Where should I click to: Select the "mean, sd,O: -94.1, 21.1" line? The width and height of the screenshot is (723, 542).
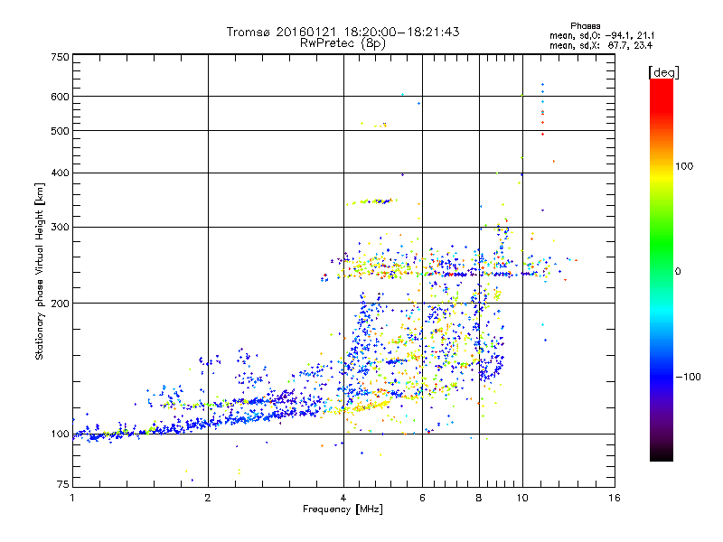point(602,35)
